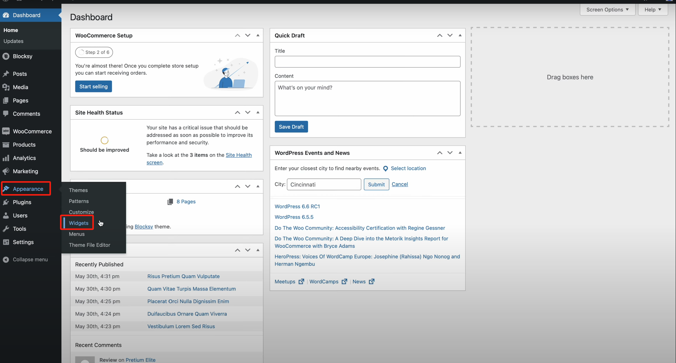Select Theme File Editor submenu item
The width and height of the screenshot is (676, 363).
(89, 245)
